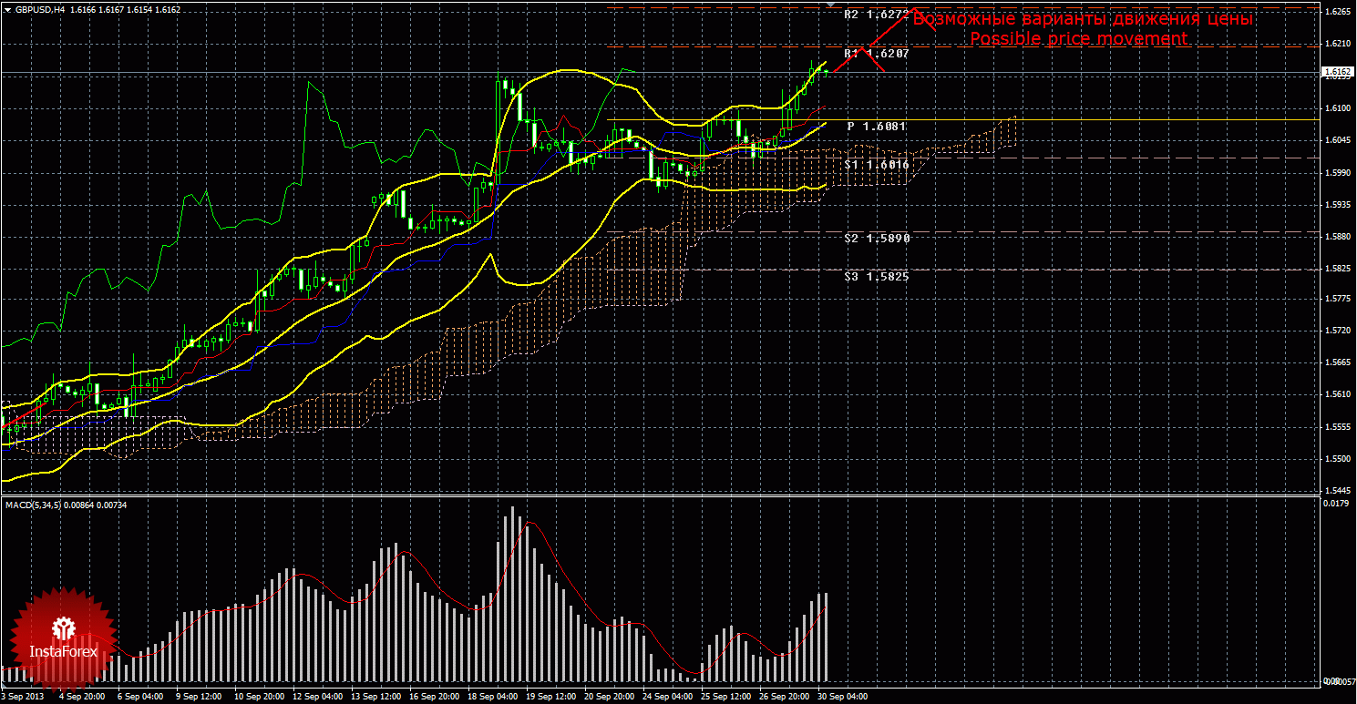Click 1.5610 on the price axis
Image resolution: width=1357 pixels, height=704 pixels.
coord(1338,395)
